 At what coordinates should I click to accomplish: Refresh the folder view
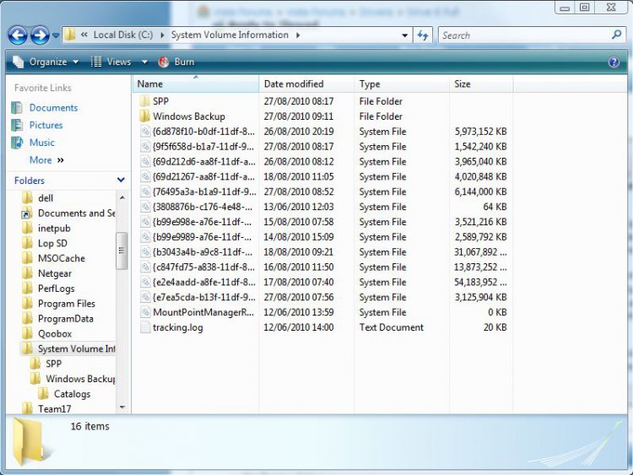423,35
